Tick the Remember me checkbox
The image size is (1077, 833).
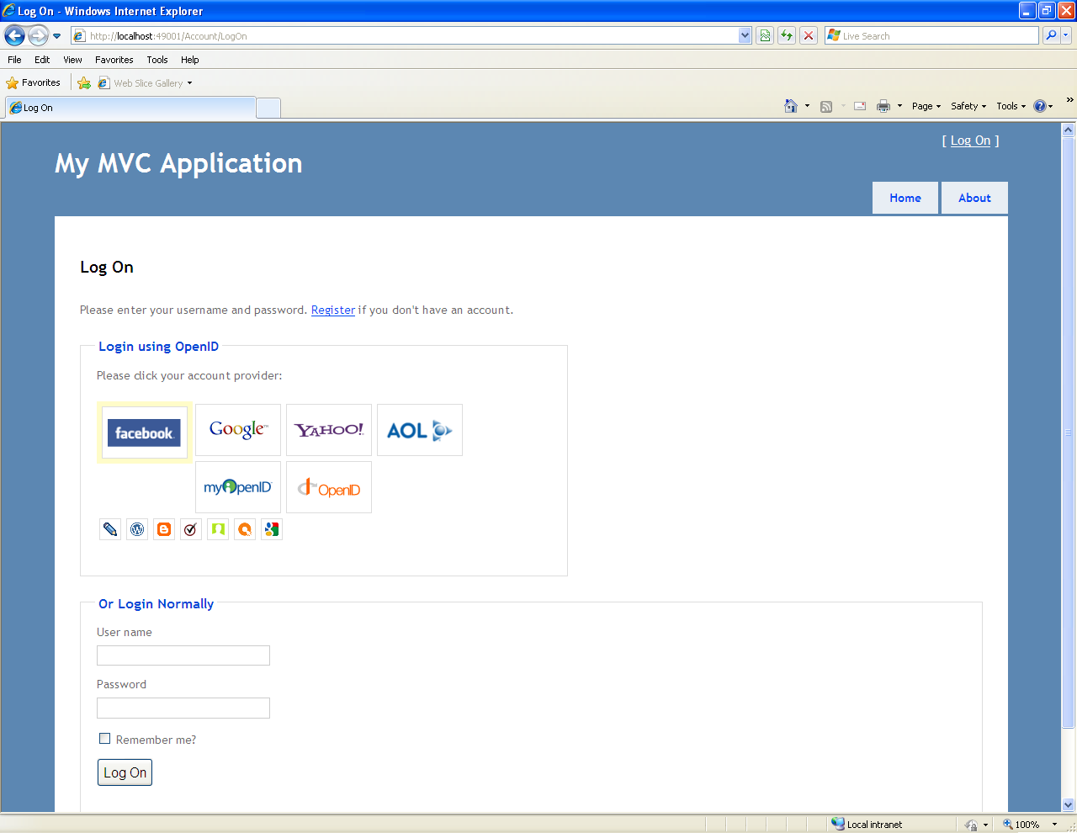(x=105, y=739)
